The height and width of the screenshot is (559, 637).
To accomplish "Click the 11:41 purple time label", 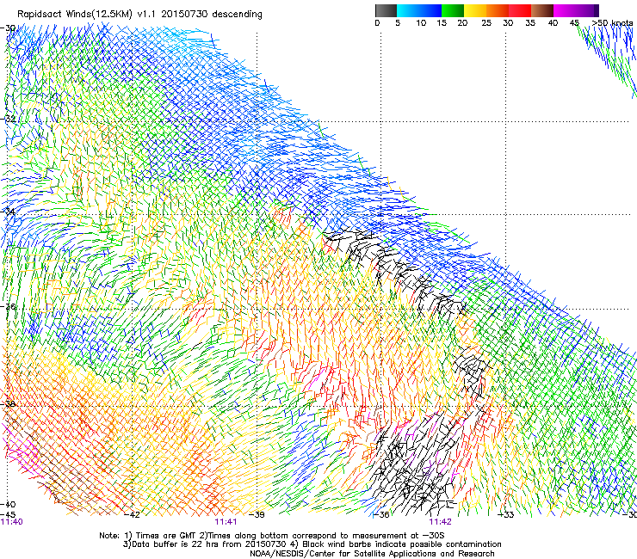I will (226, 522).
